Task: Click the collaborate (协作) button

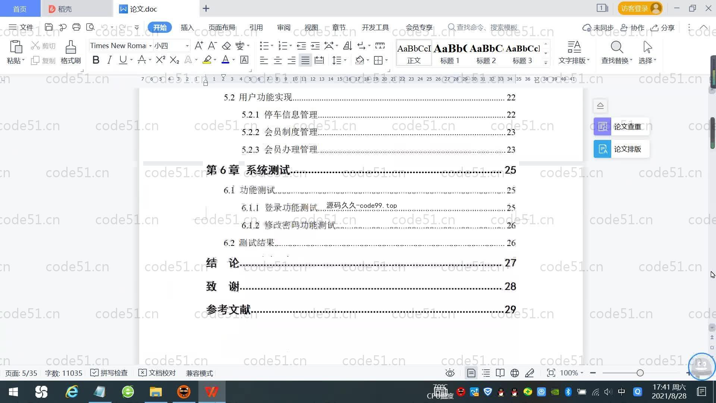Action: click(632, 28)
